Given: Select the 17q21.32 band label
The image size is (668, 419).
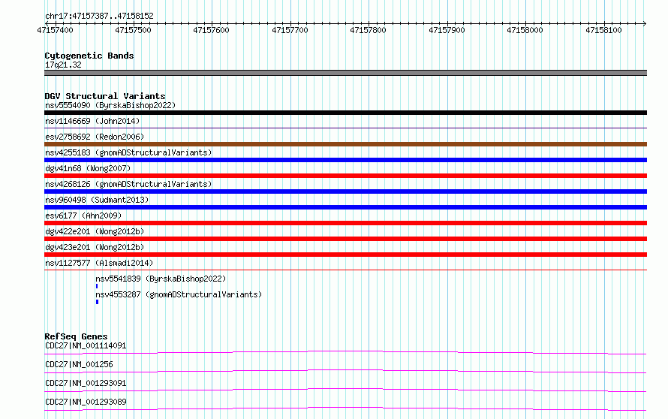Looking at the screenshot, I should [x=63, y=65].
